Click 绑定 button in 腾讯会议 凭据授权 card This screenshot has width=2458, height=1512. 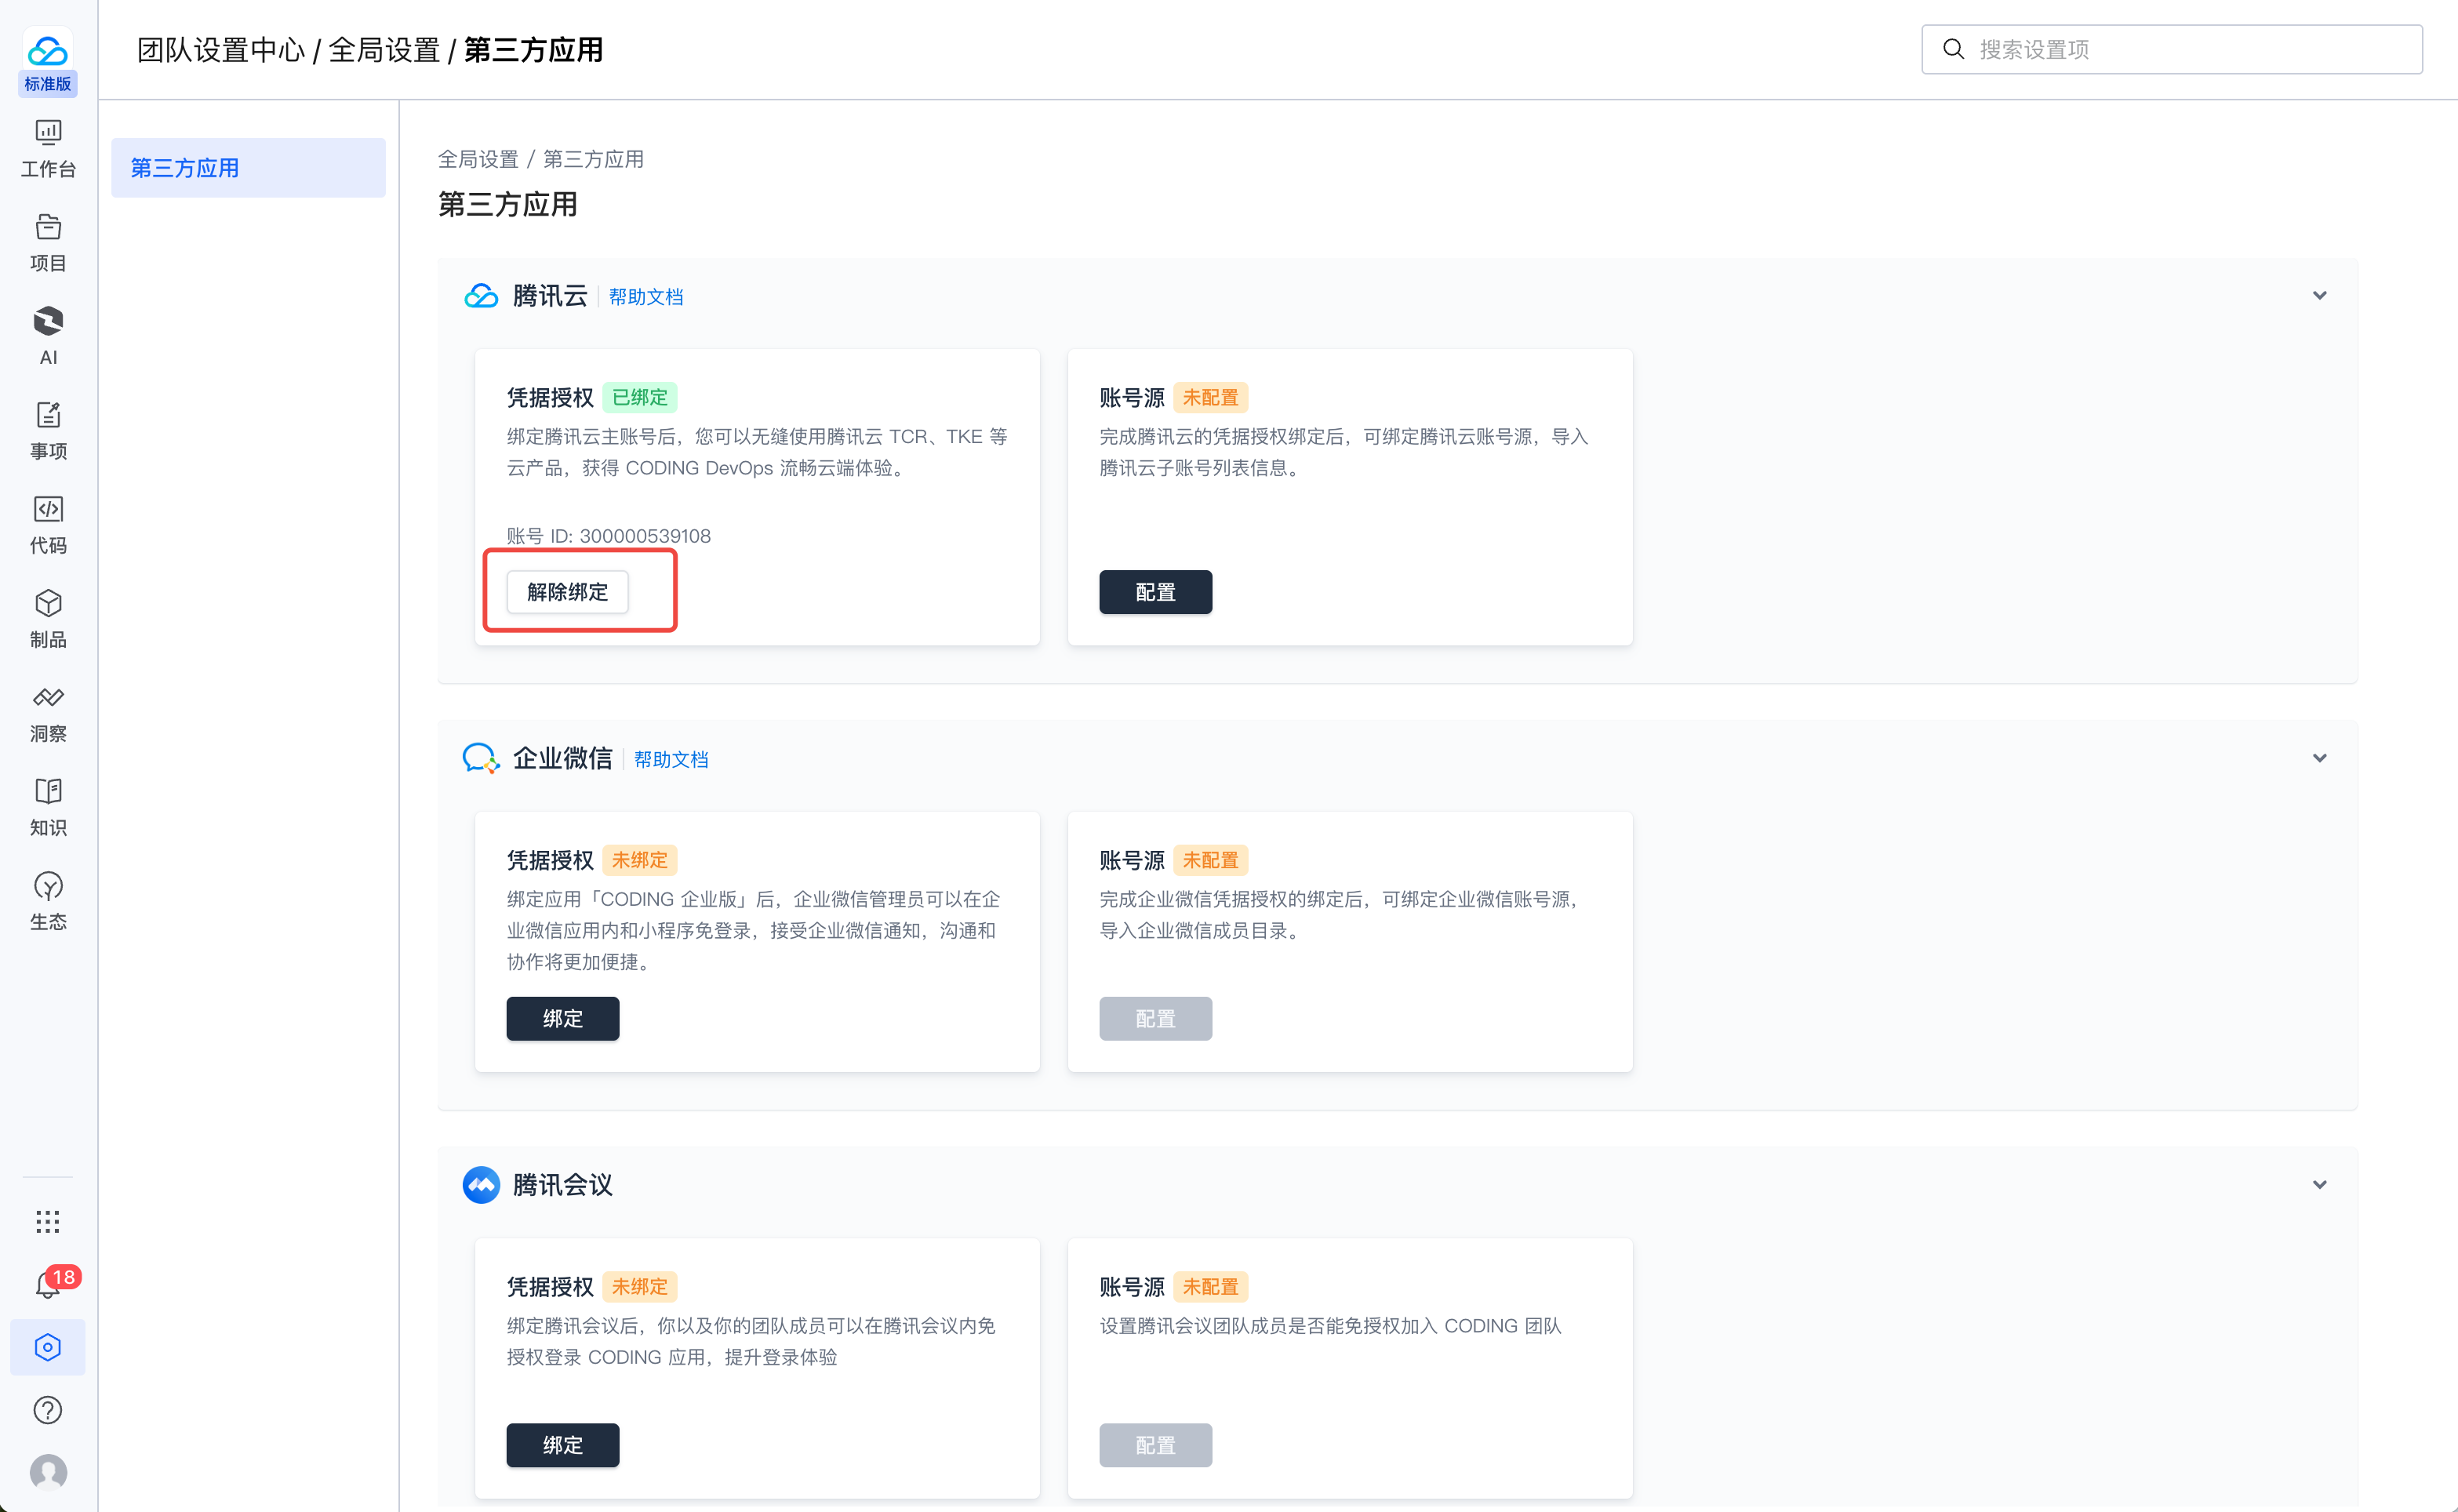562,1445
